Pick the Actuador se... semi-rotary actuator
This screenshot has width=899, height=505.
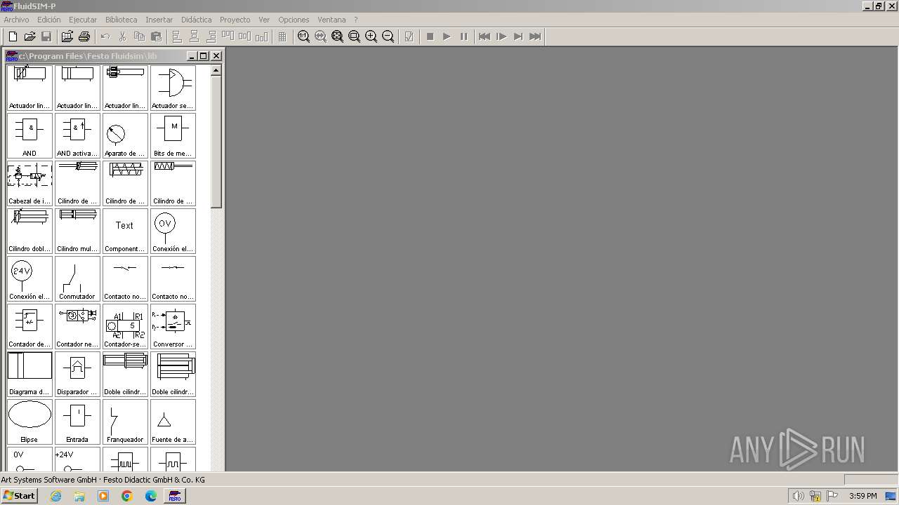coord(173,88)
